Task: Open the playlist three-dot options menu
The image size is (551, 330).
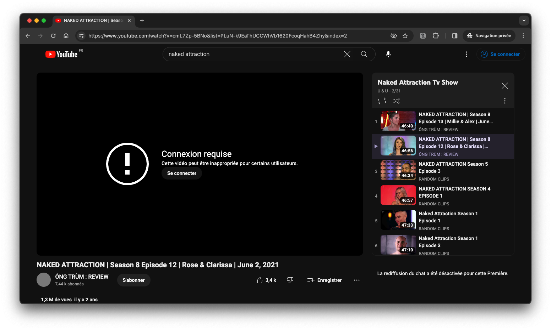Action: tap(504, 101)
